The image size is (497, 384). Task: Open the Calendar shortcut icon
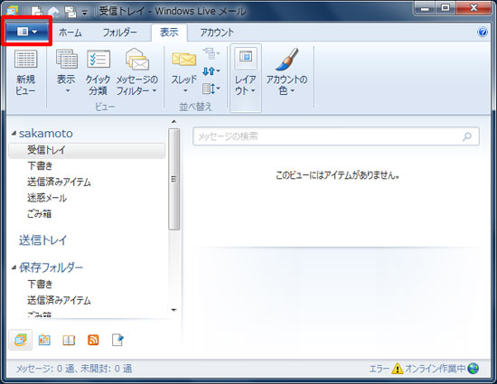point(44,341)
